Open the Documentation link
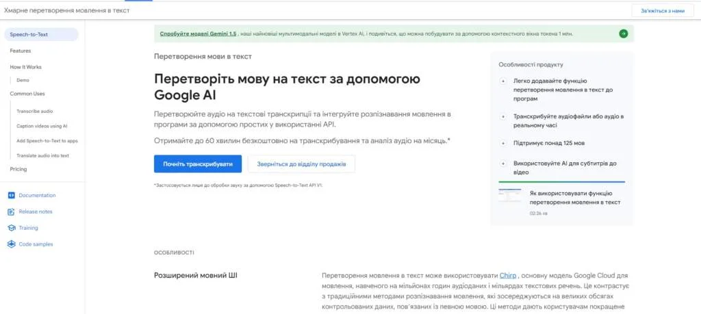 pyautogui.click(x=37, y=195)
